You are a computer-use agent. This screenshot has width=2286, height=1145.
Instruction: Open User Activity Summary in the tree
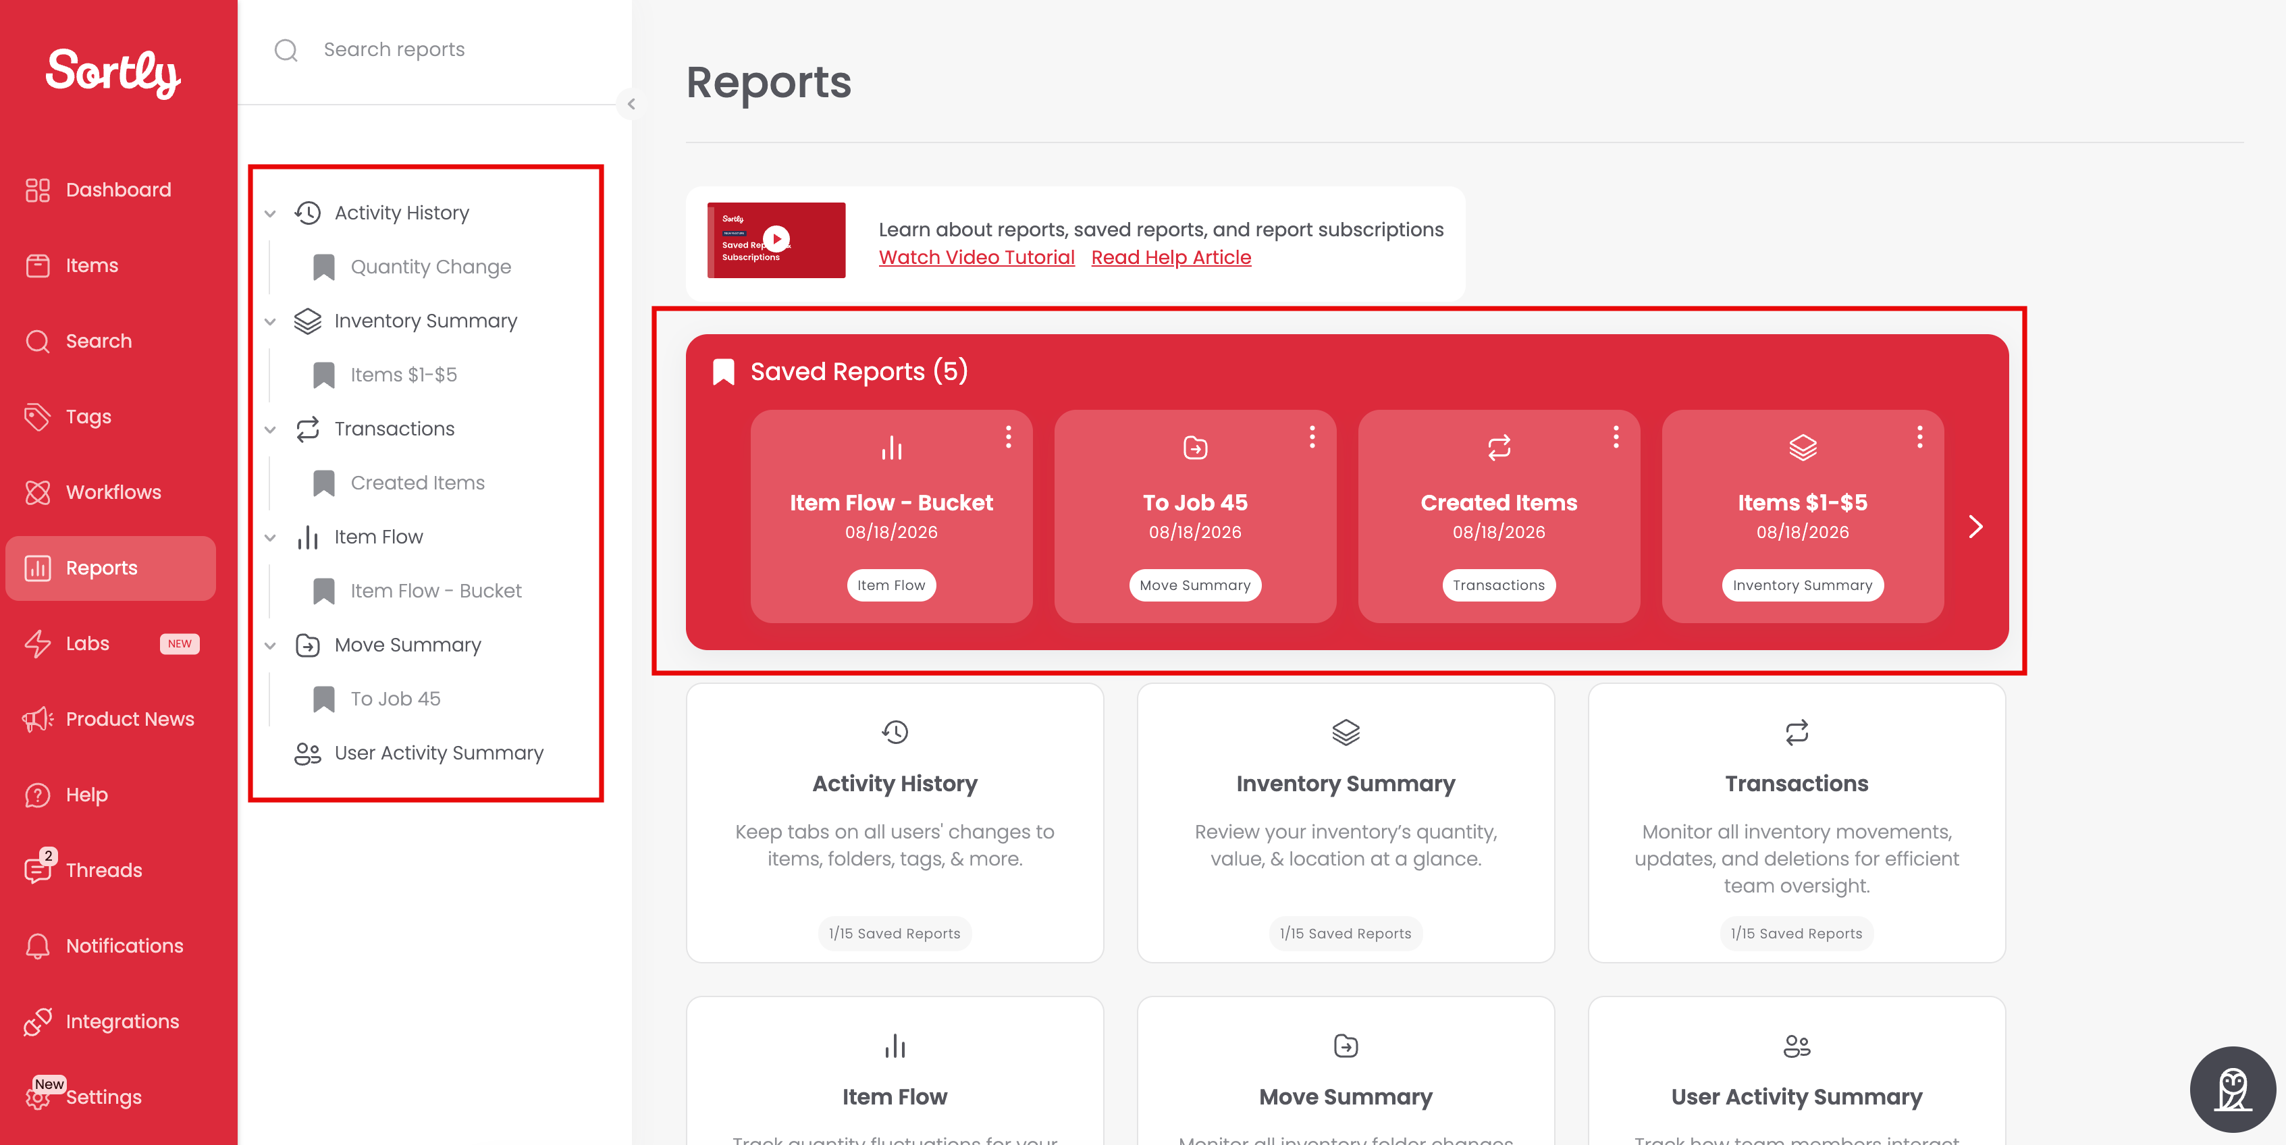[x=438, y=753]
